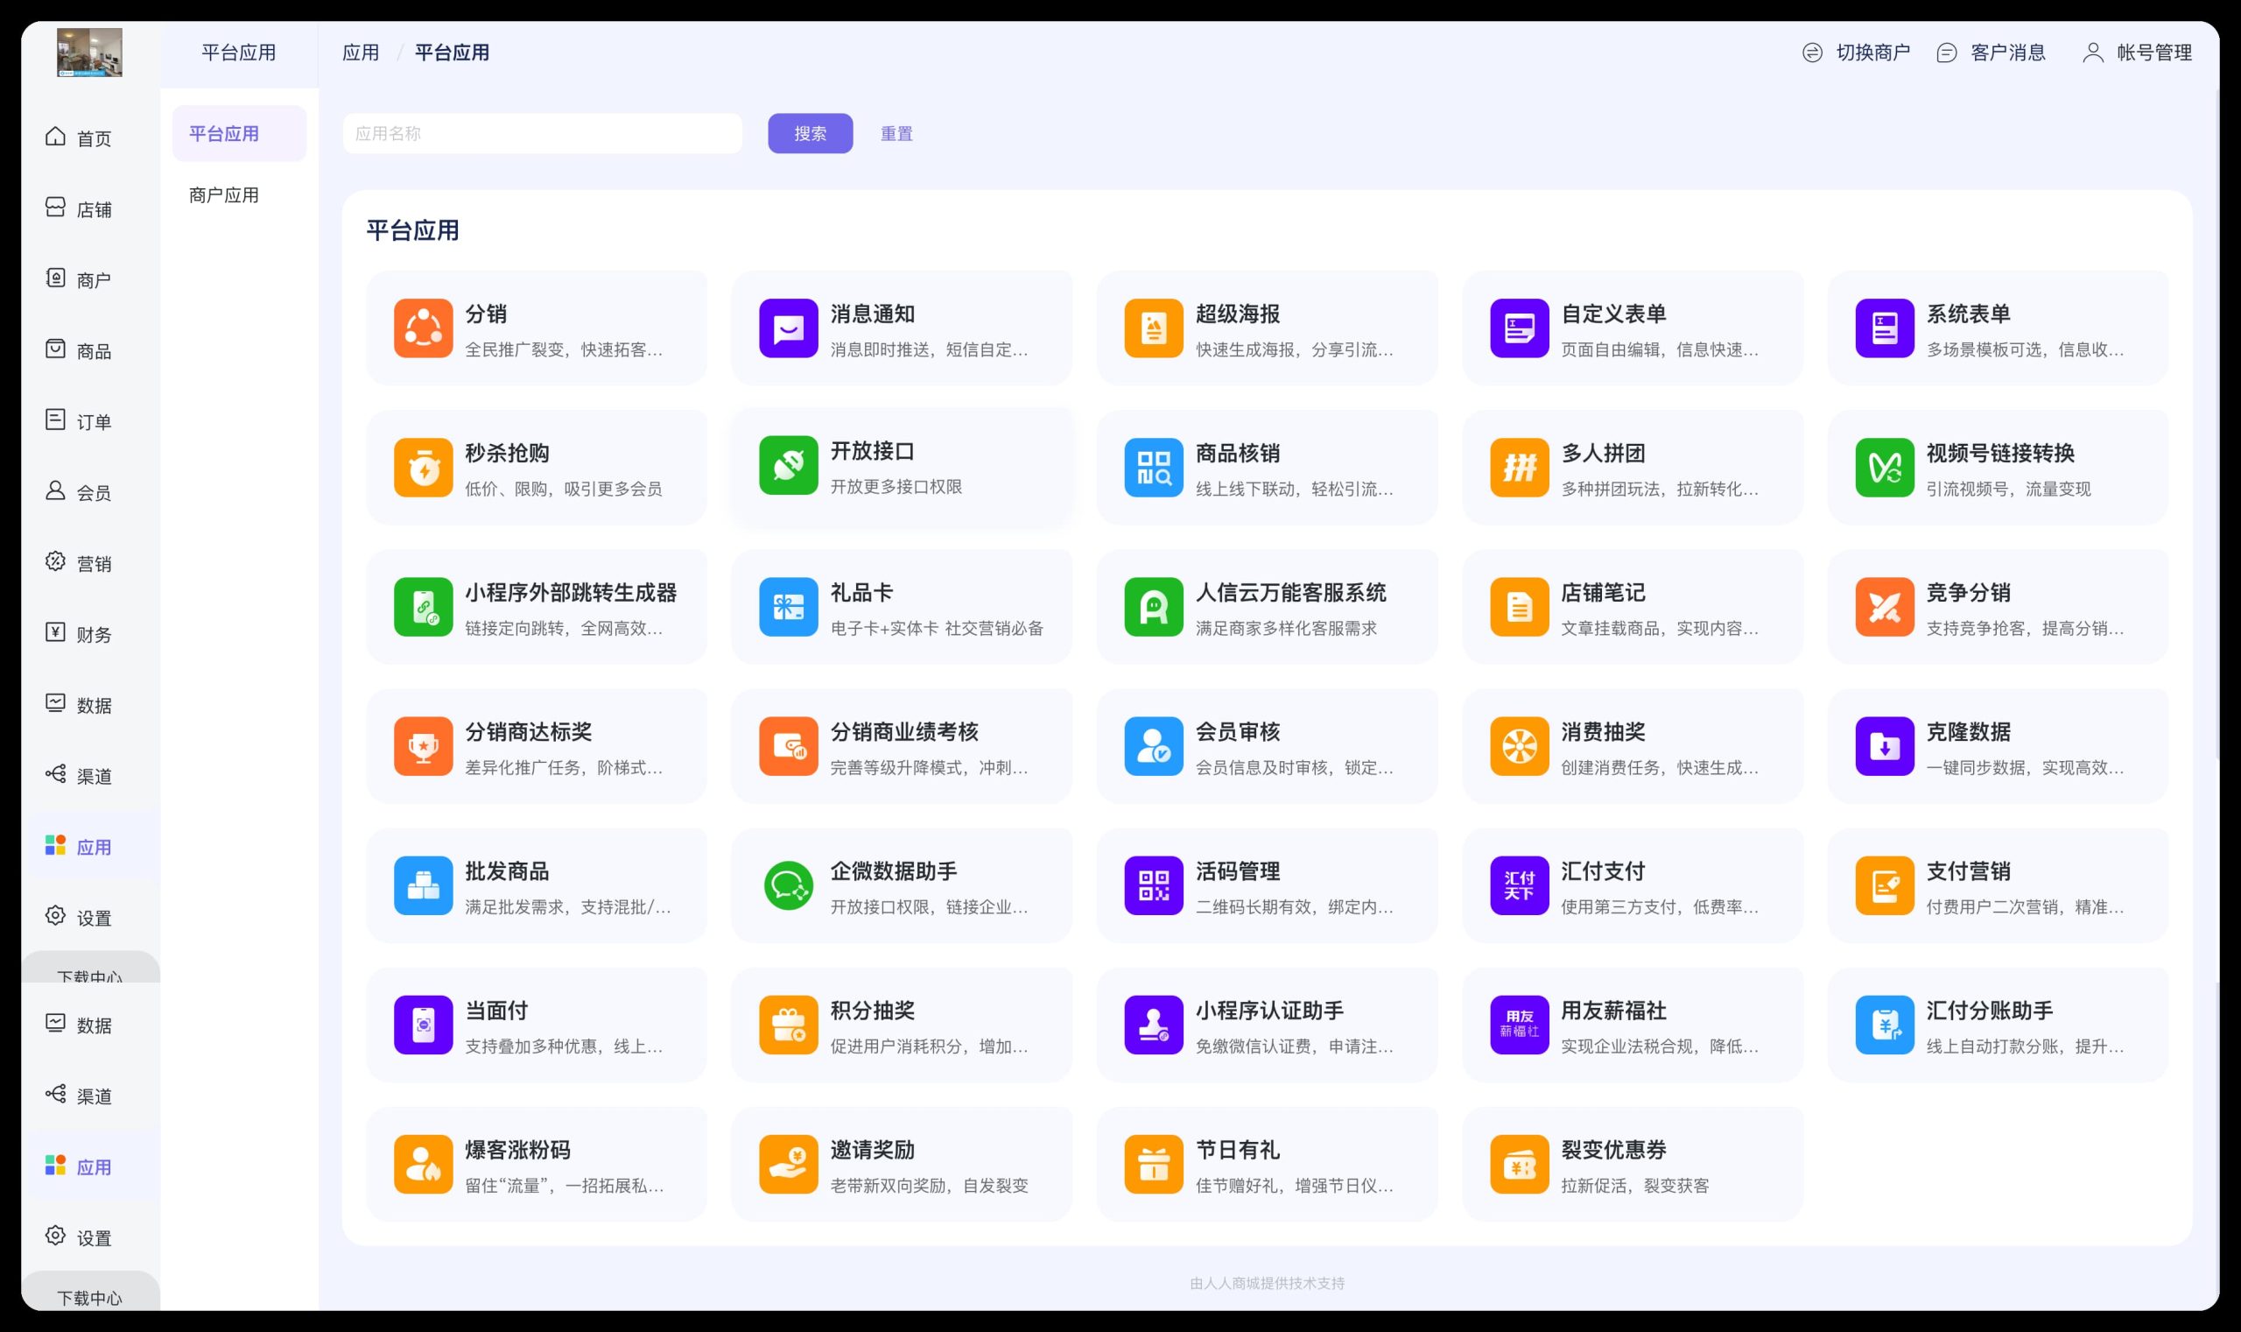Open the 节日有礼 gift box icon
Image resolution: width=2241 pixels, height=1332 pixels.
pos(1153,1164)
